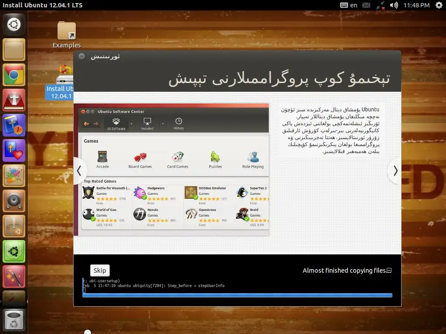The image size is (446, 334).
Task: Click the Almost finished copying files status
Action: click(344, 271)
